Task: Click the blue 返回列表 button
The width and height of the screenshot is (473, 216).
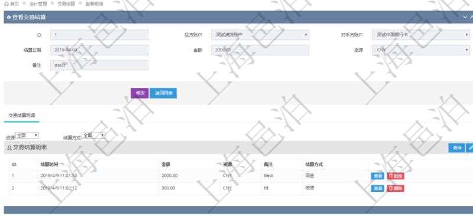Action: coord(163,93)
